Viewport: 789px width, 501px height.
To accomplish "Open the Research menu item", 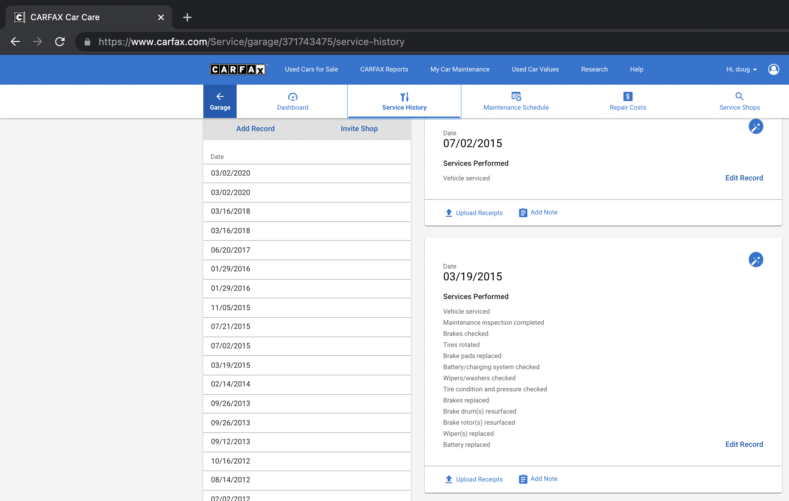I will (594, 69).
